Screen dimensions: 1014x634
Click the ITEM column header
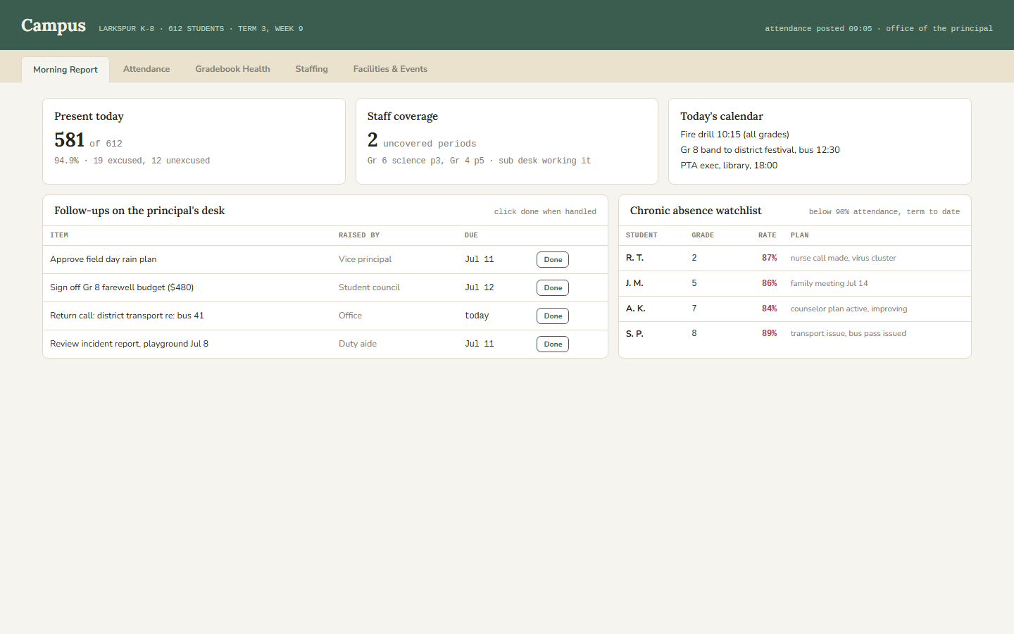click(x=59, y=235)
